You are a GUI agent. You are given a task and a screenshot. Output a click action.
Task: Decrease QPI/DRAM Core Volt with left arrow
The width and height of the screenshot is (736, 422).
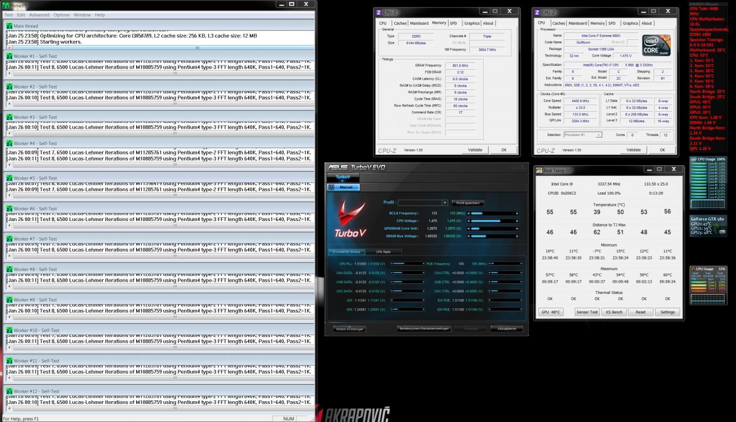tap(469, 229)
